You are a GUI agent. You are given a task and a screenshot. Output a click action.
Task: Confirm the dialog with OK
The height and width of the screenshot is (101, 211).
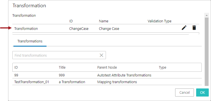coord(202,92)
